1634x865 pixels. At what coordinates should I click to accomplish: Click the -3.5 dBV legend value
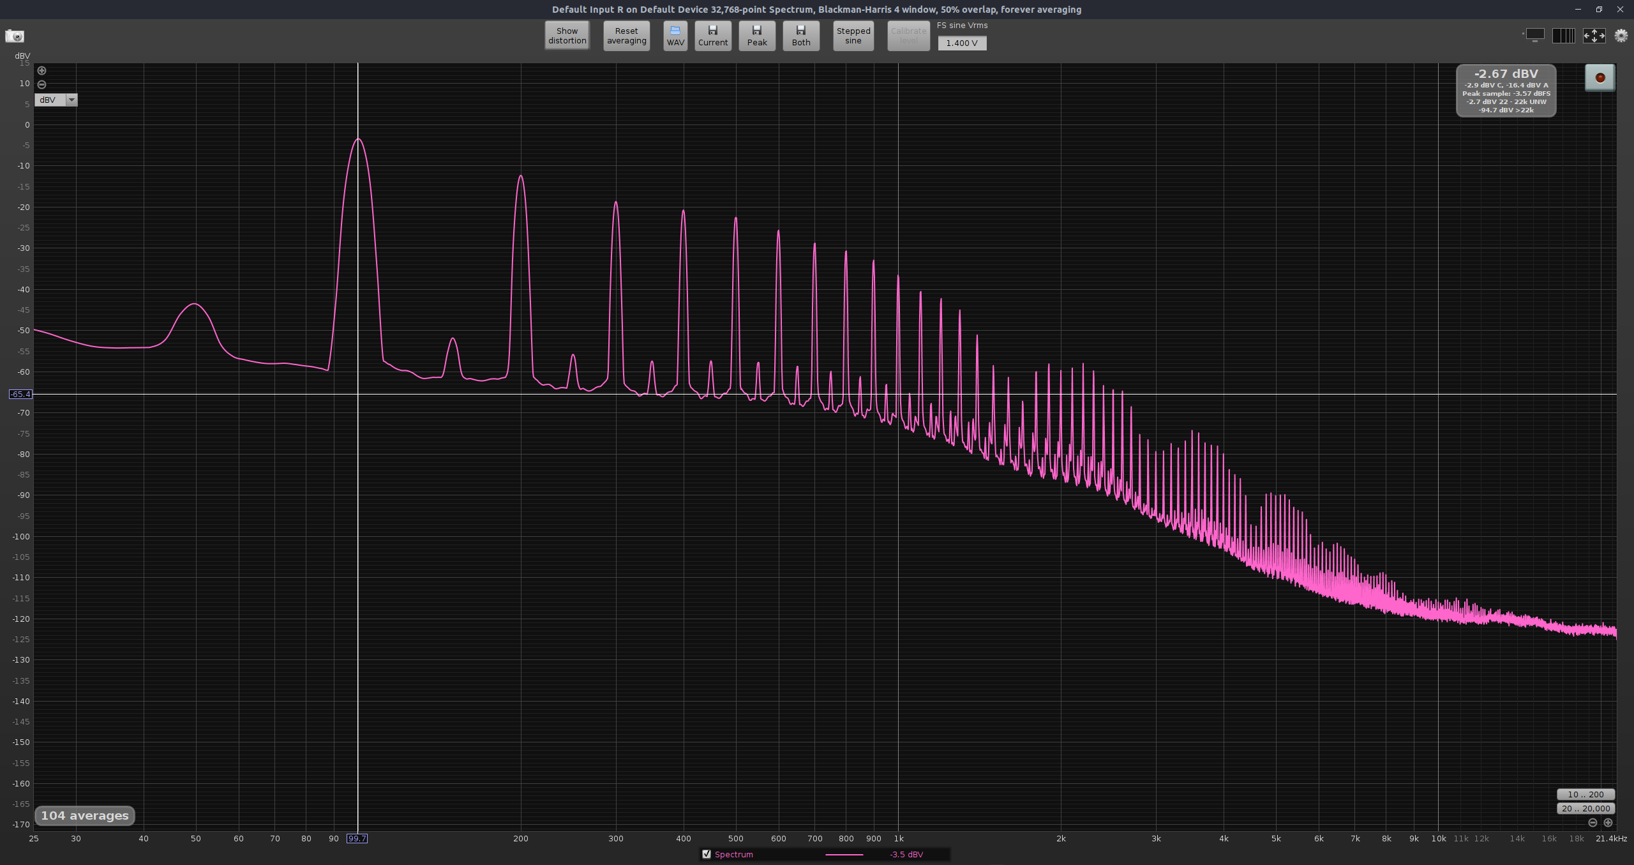coord(906,855)
